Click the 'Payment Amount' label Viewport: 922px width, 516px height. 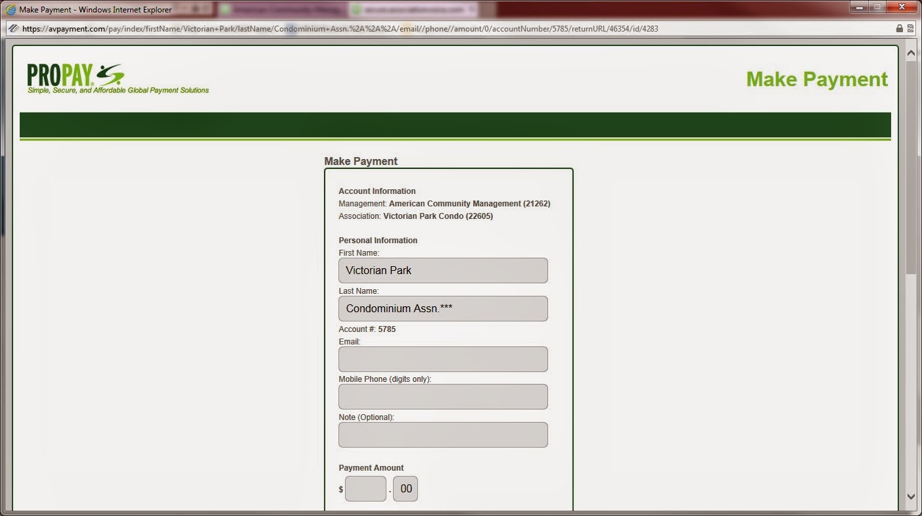coord(371,468)
